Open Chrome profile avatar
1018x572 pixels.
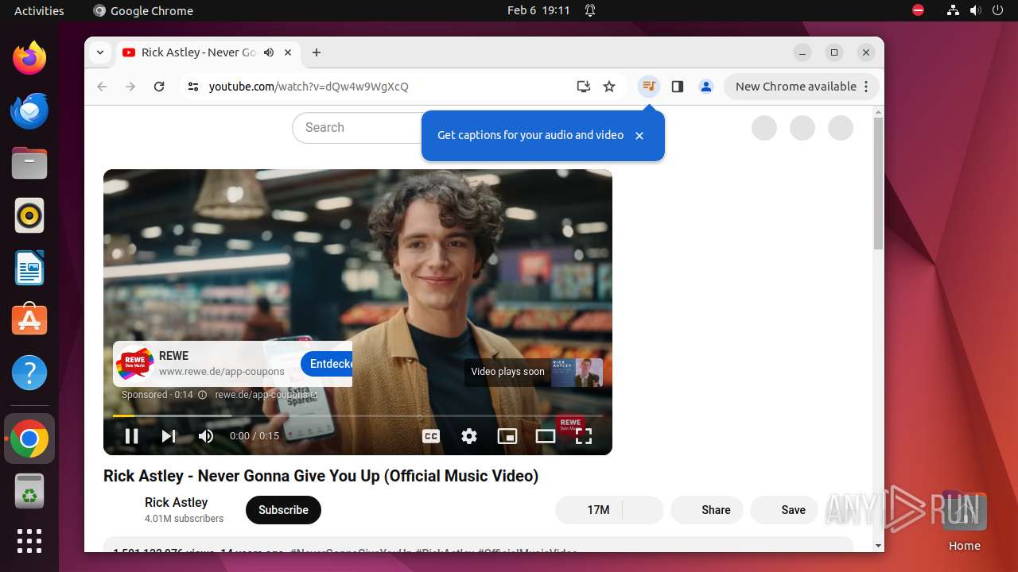[706, 87]
